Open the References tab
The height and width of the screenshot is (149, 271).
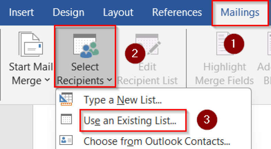pos(177,13)
